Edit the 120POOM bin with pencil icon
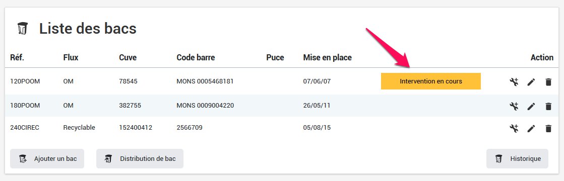This screenshot has height=181, width=564. [x=531, y=82]
